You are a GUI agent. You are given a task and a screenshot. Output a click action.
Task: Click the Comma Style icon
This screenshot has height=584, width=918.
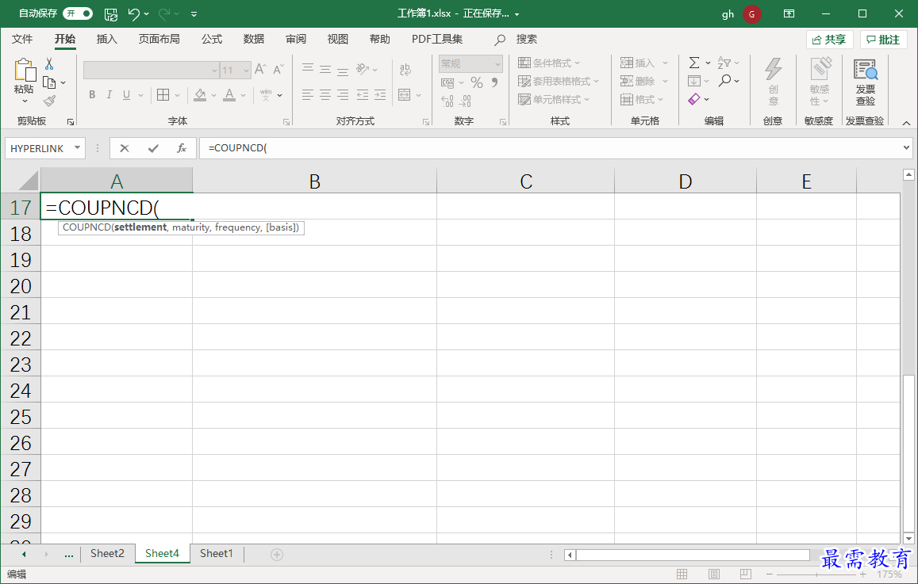[x=495, y=83]
